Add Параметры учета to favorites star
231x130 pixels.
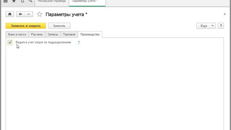[x=39, y=14]
